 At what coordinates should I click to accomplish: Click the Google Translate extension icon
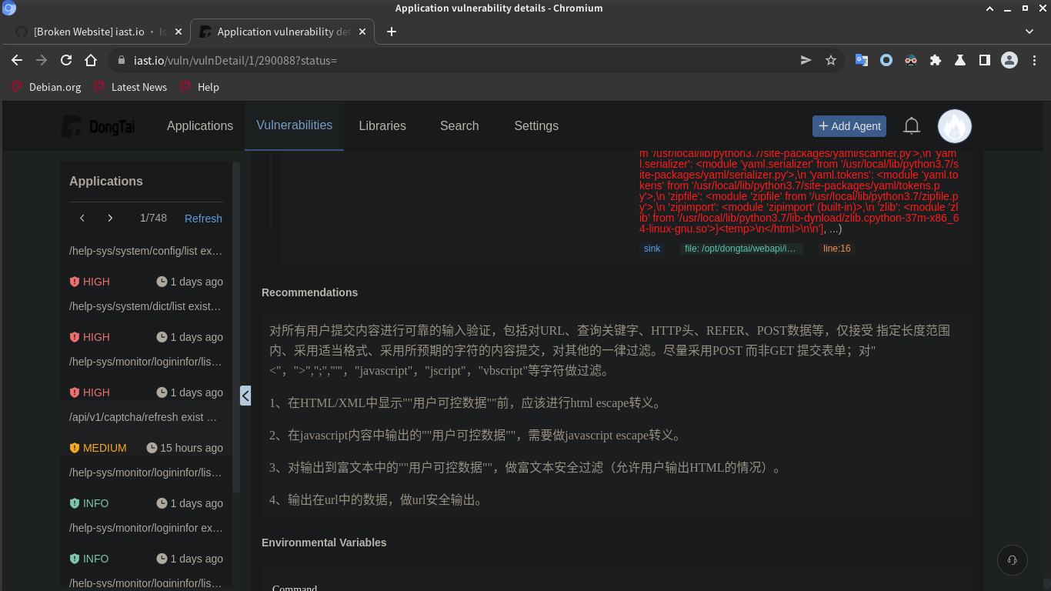(861, 60)
